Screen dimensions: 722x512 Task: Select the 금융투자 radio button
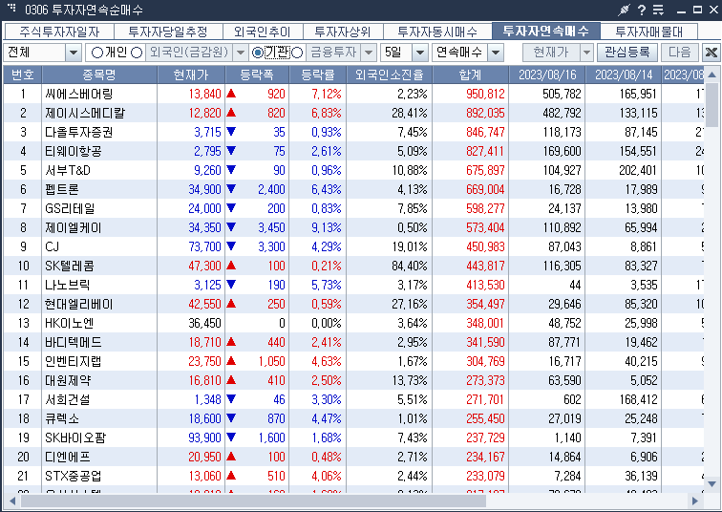coord(297,53)
